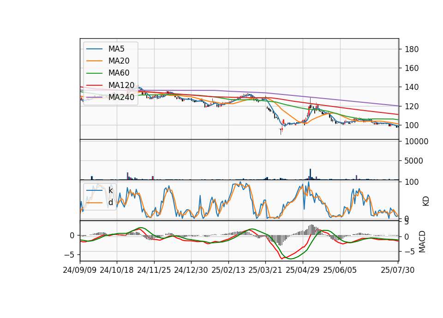The image size is (443, 318).
Task: Click the MACD axis title
Action: point(422,241)
